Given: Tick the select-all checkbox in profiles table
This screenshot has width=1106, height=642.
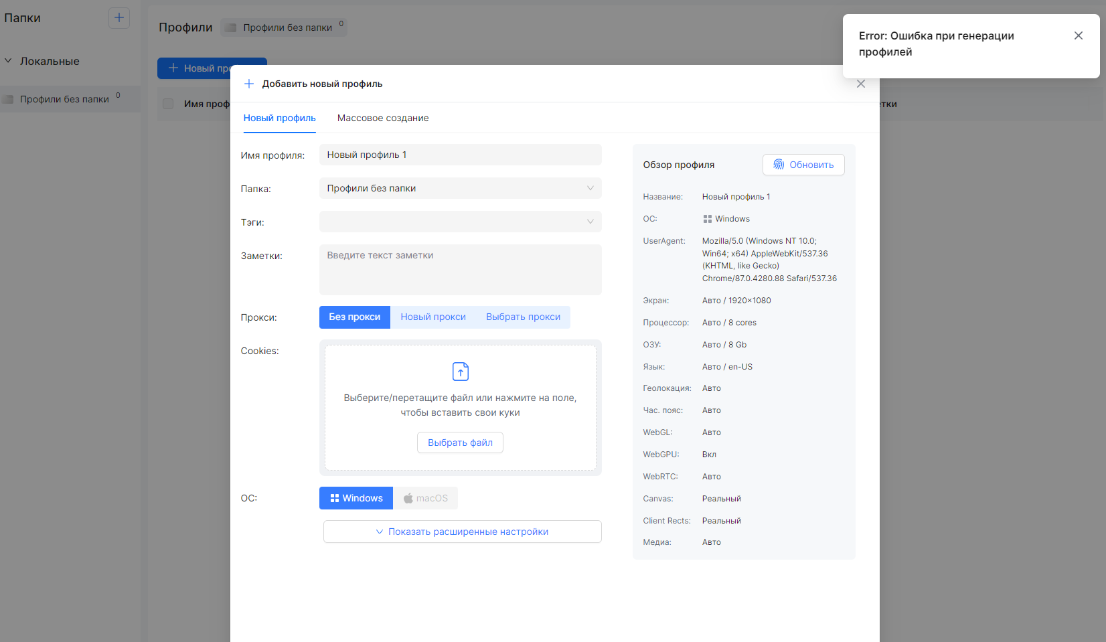Looking at the screenshot, I should point(168,104).
